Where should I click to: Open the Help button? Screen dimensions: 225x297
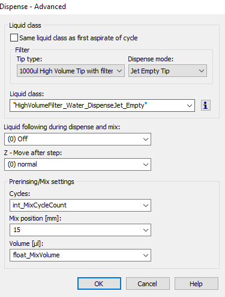click(x=196, y=284)
